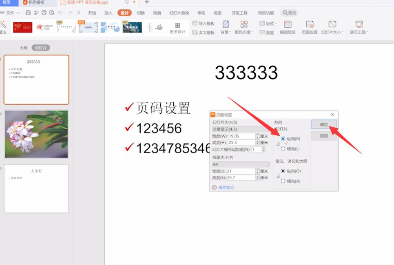Switch to the 大纲 outline panel tab
394x265 pixels.
(23, 48)
